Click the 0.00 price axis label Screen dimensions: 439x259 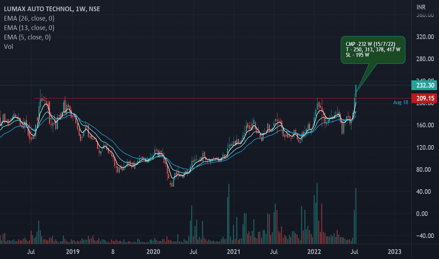[422, 214]
